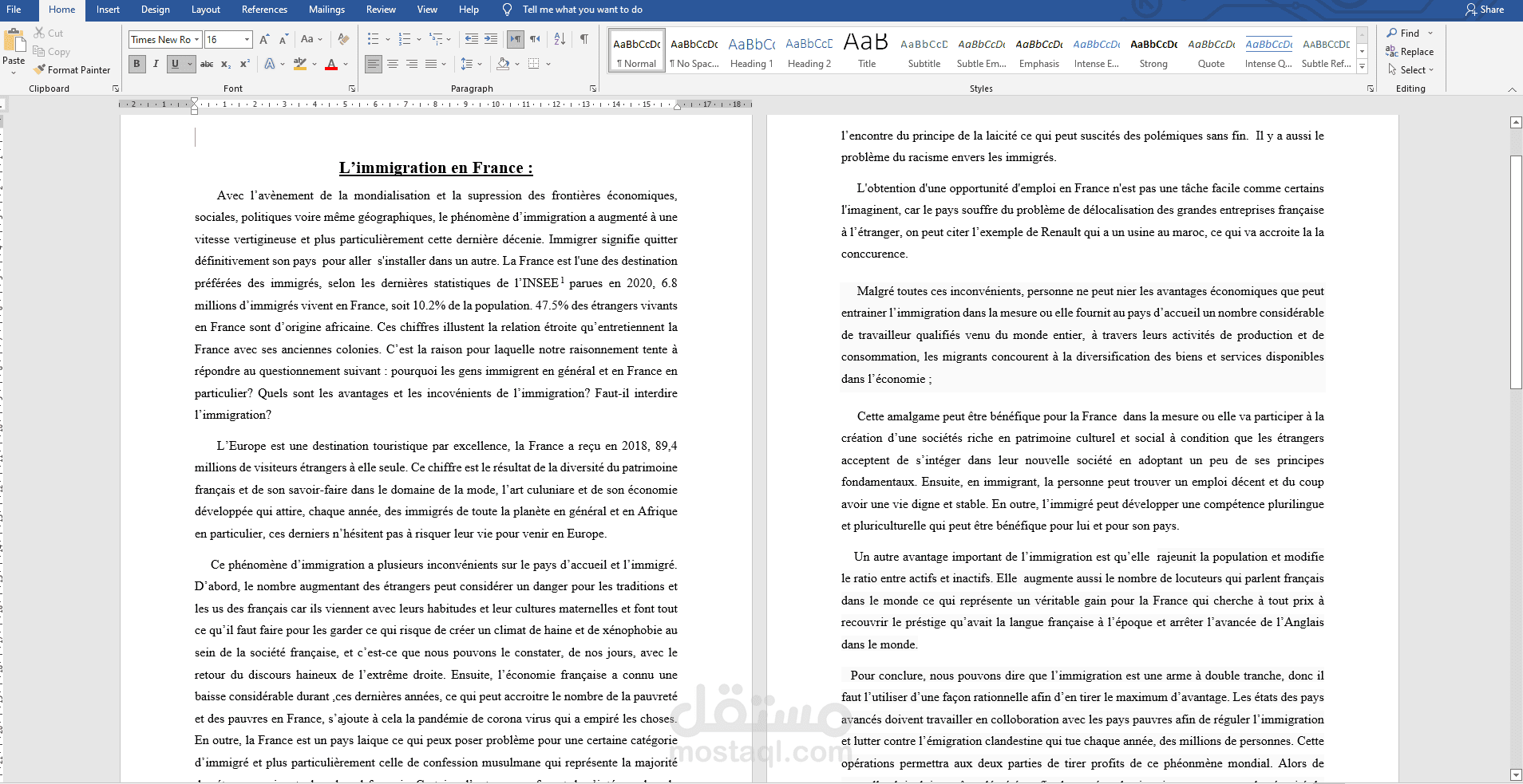1523x784 pixels.
Task: Open the Find dropdown arrow
Action: tap(1430, 33)
